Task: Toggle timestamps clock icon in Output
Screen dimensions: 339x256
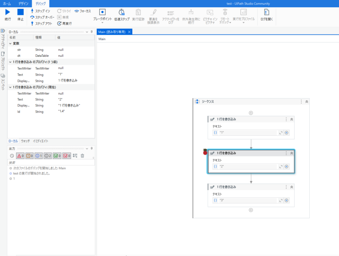Action: pyautogui.click(x=12, y=156)
